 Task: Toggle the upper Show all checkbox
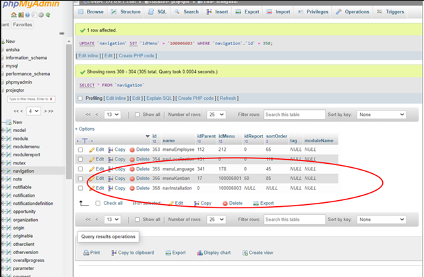click(x=138, y=115)
